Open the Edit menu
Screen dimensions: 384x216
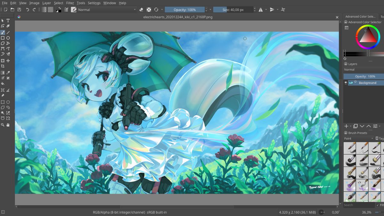13,3
